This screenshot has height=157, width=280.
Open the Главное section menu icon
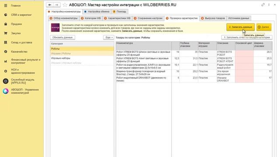pos(6,6)
